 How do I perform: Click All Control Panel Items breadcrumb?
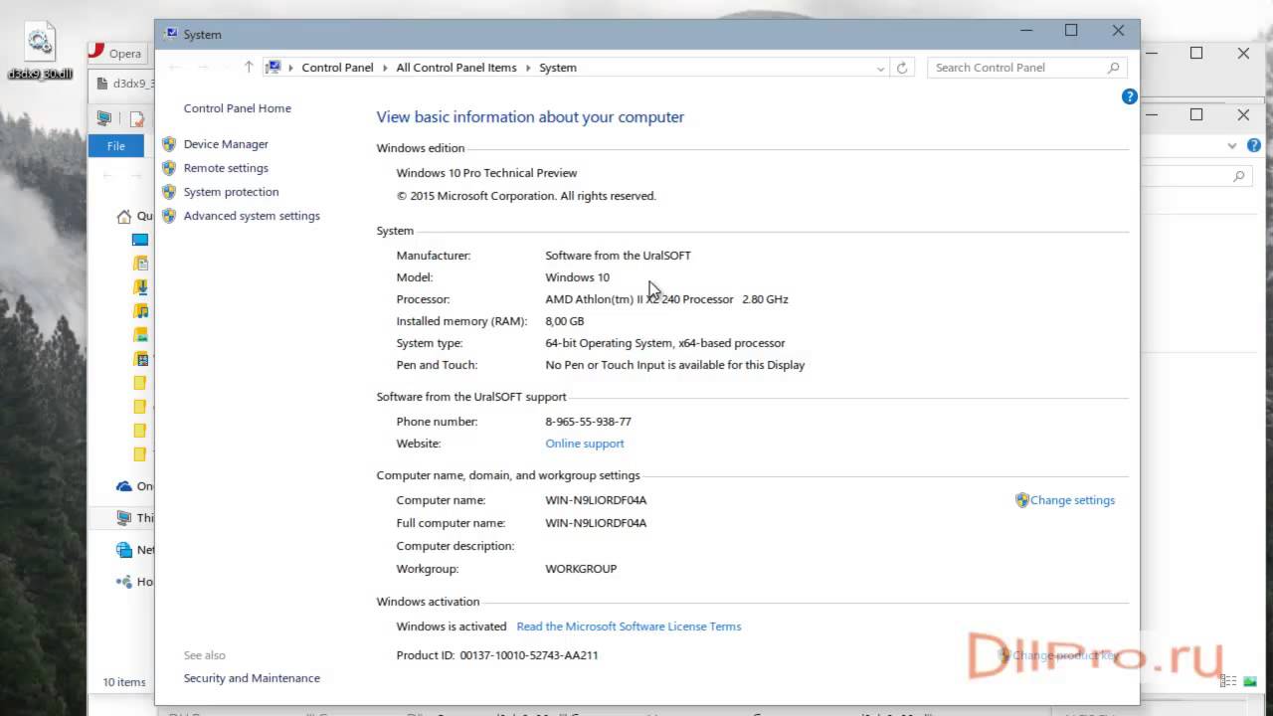point(456,68)
